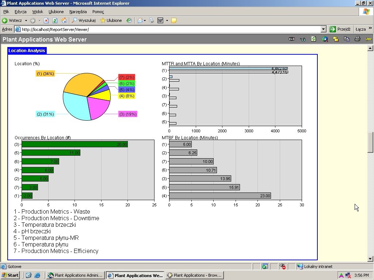Click legend text '2 - Production Metrics - Downtime'
374x280 pixels.
coord(56,218)
